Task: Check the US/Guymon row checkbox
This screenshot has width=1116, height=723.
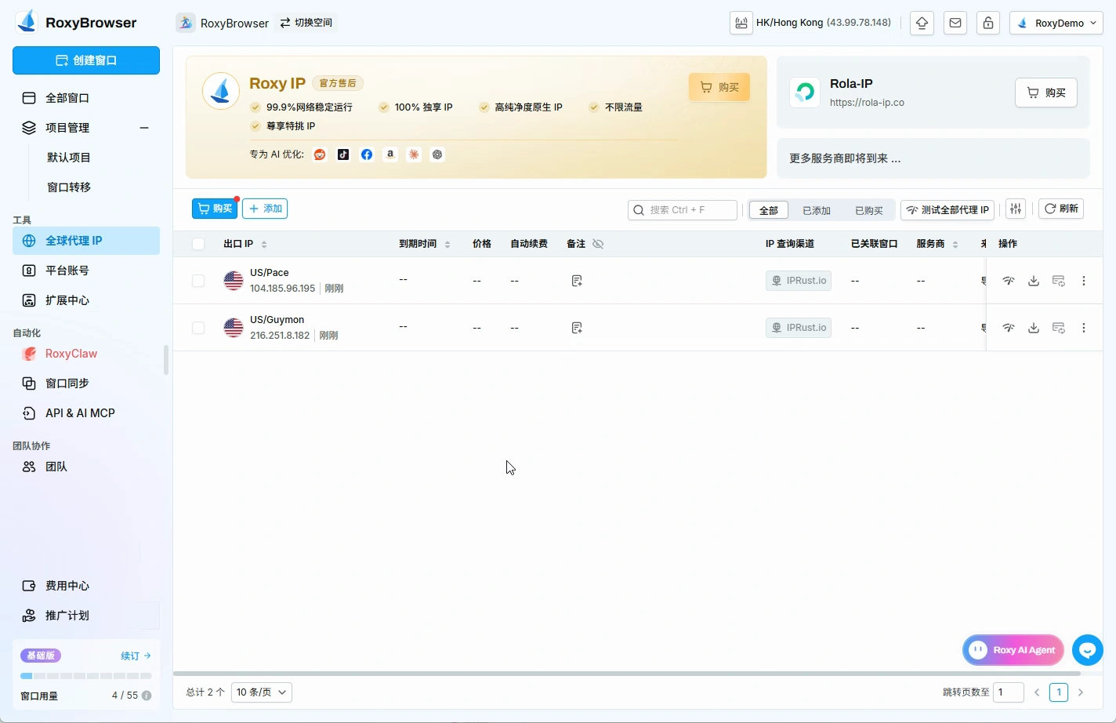Action: pyautogui.click(x=198, y=328)
